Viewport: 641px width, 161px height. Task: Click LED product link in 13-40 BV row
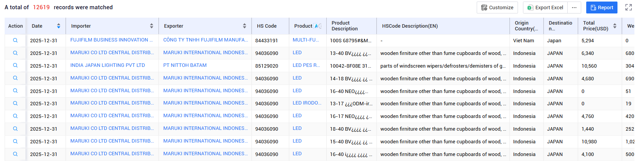pos(297,53)
